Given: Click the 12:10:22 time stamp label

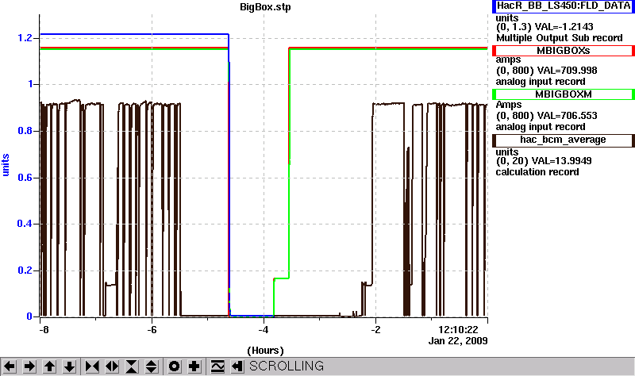Looking at the screenshot, I should point(459,330).
